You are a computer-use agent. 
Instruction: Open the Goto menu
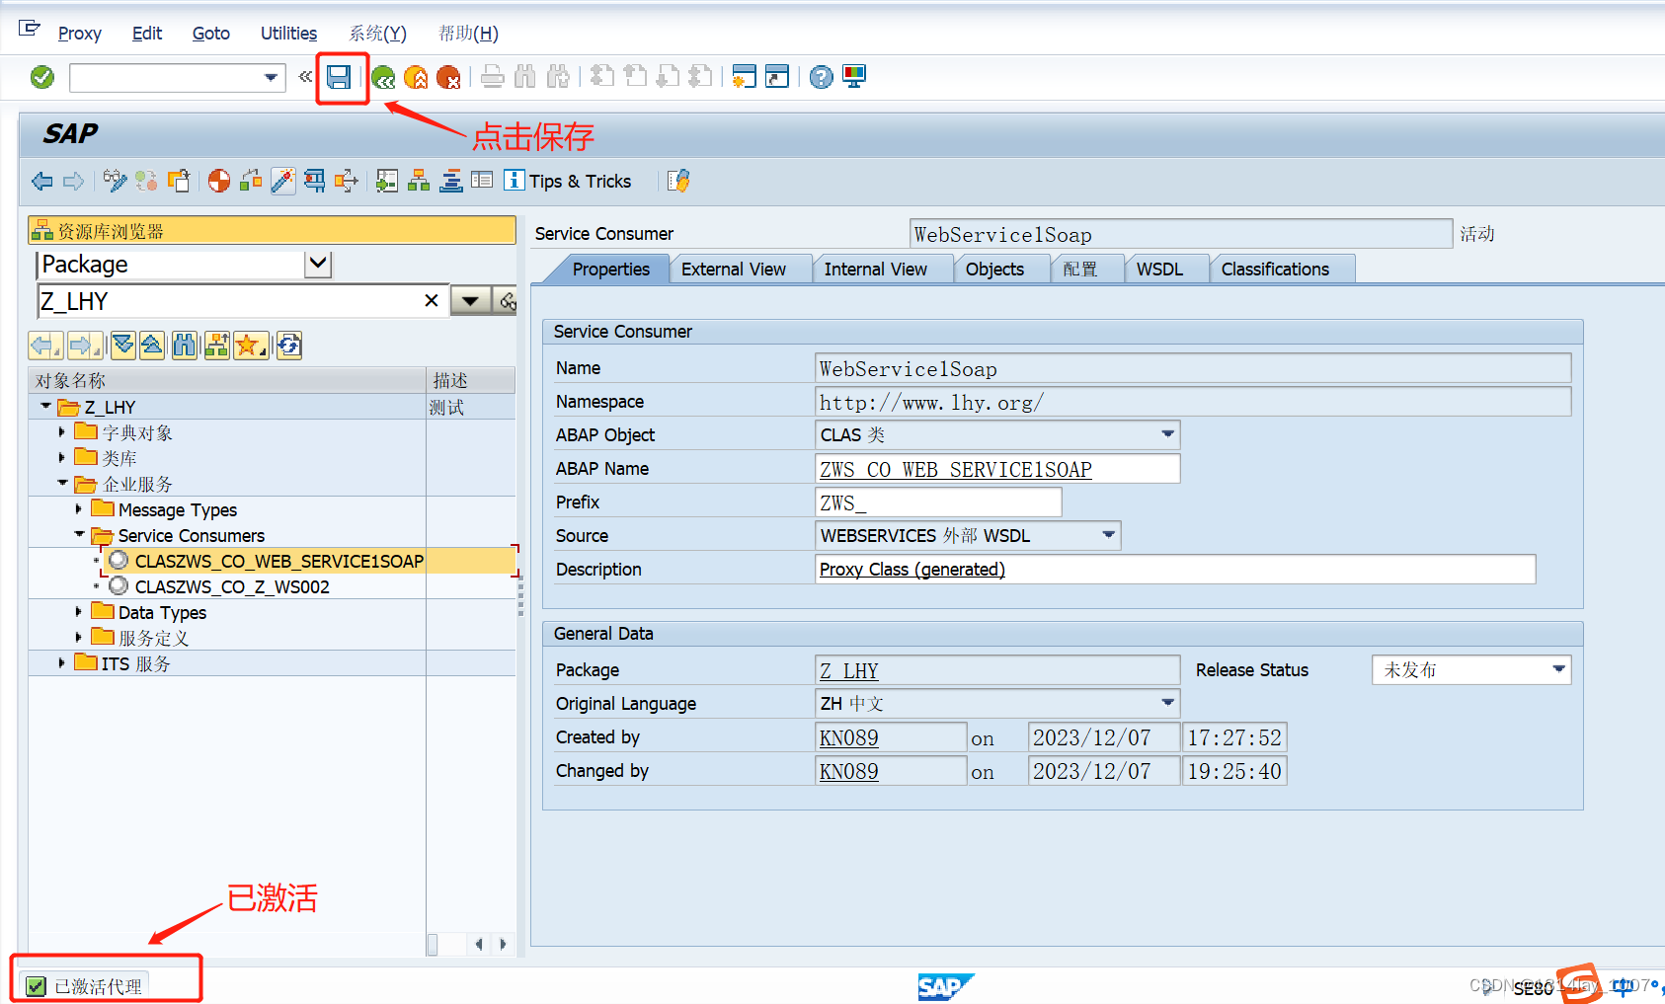tap(211, 33)
